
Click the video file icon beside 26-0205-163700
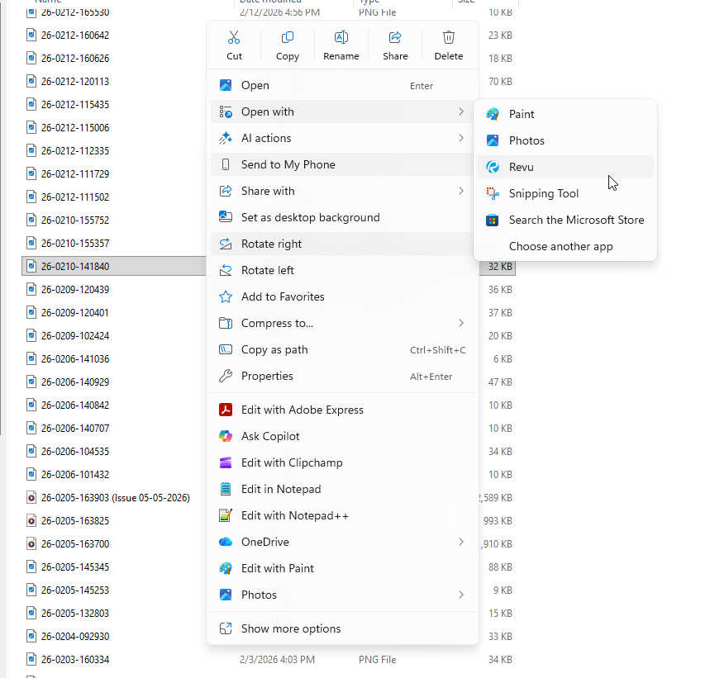pos(31,543)
